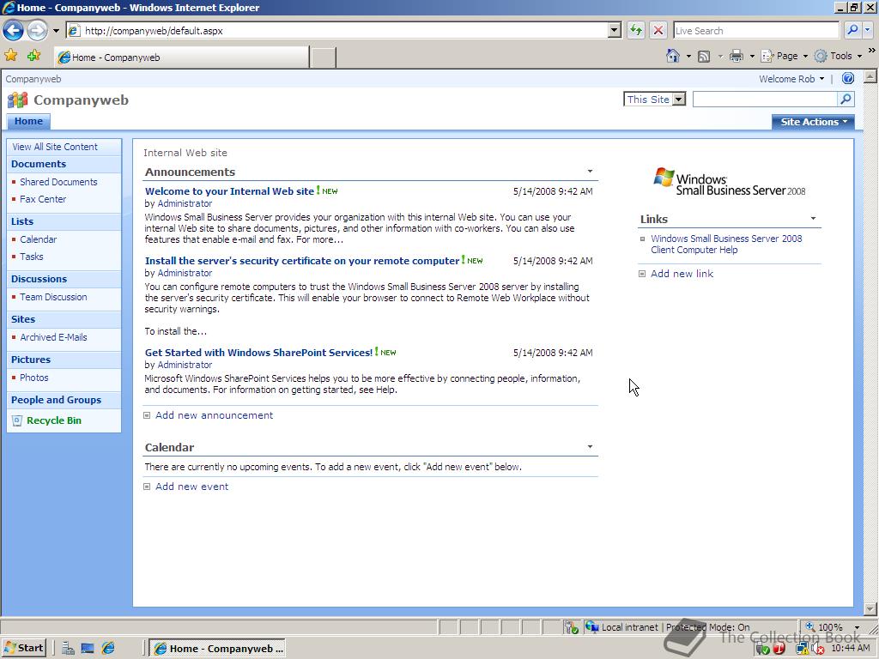
Task: Open Team Discussion link
Action: pos(53,297)
